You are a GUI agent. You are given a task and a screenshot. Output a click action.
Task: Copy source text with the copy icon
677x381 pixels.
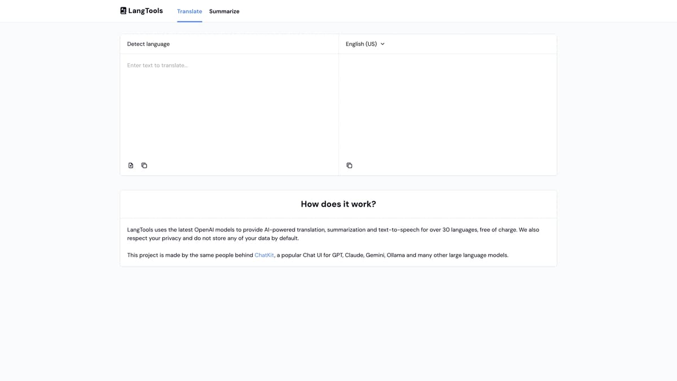click(x=144, y=165)
